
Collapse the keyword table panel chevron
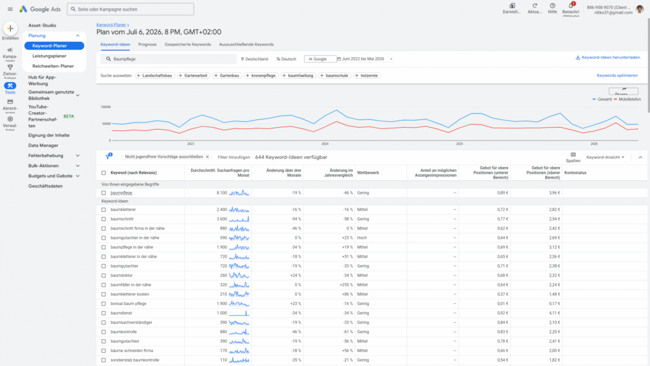pyautogui.click(x=640, y=158)
